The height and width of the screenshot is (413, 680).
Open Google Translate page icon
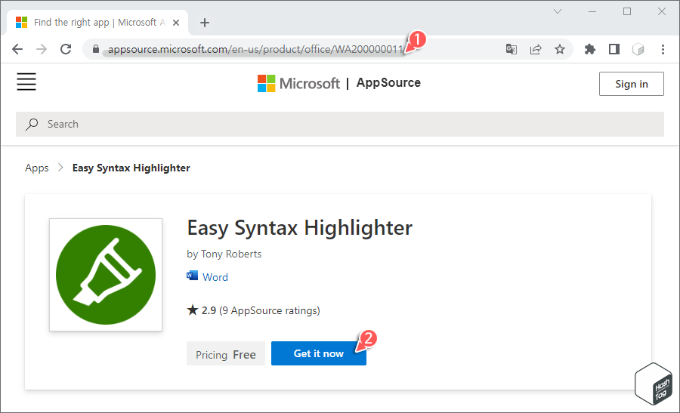(x=512, y=49)
